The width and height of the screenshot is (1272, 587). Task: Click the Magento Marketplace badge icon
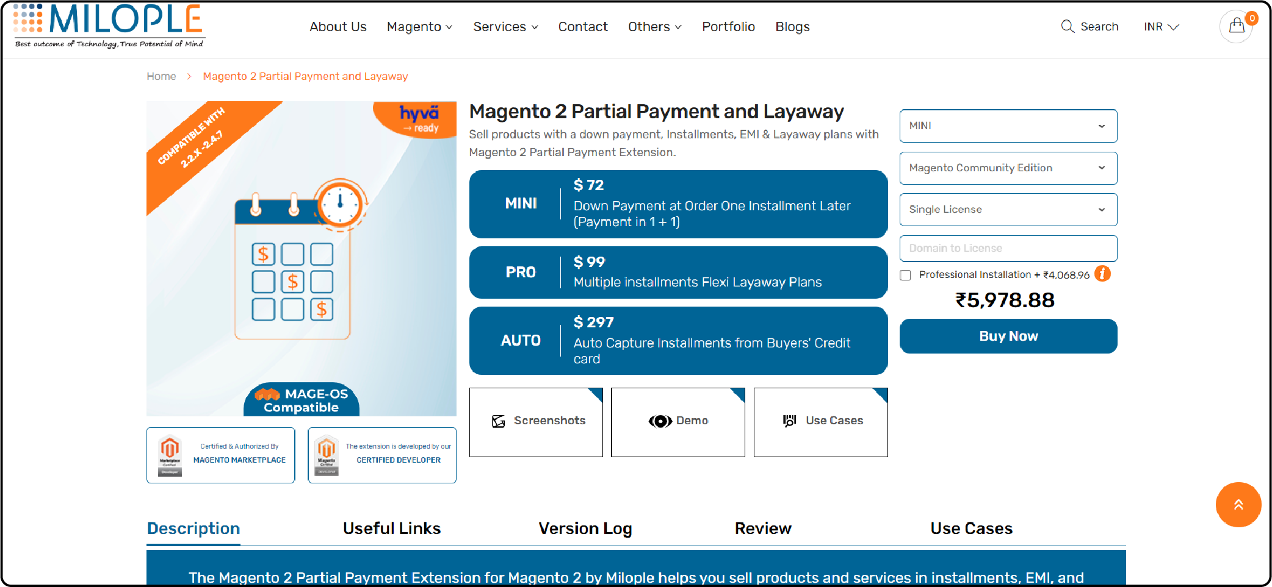click(170, 456)
